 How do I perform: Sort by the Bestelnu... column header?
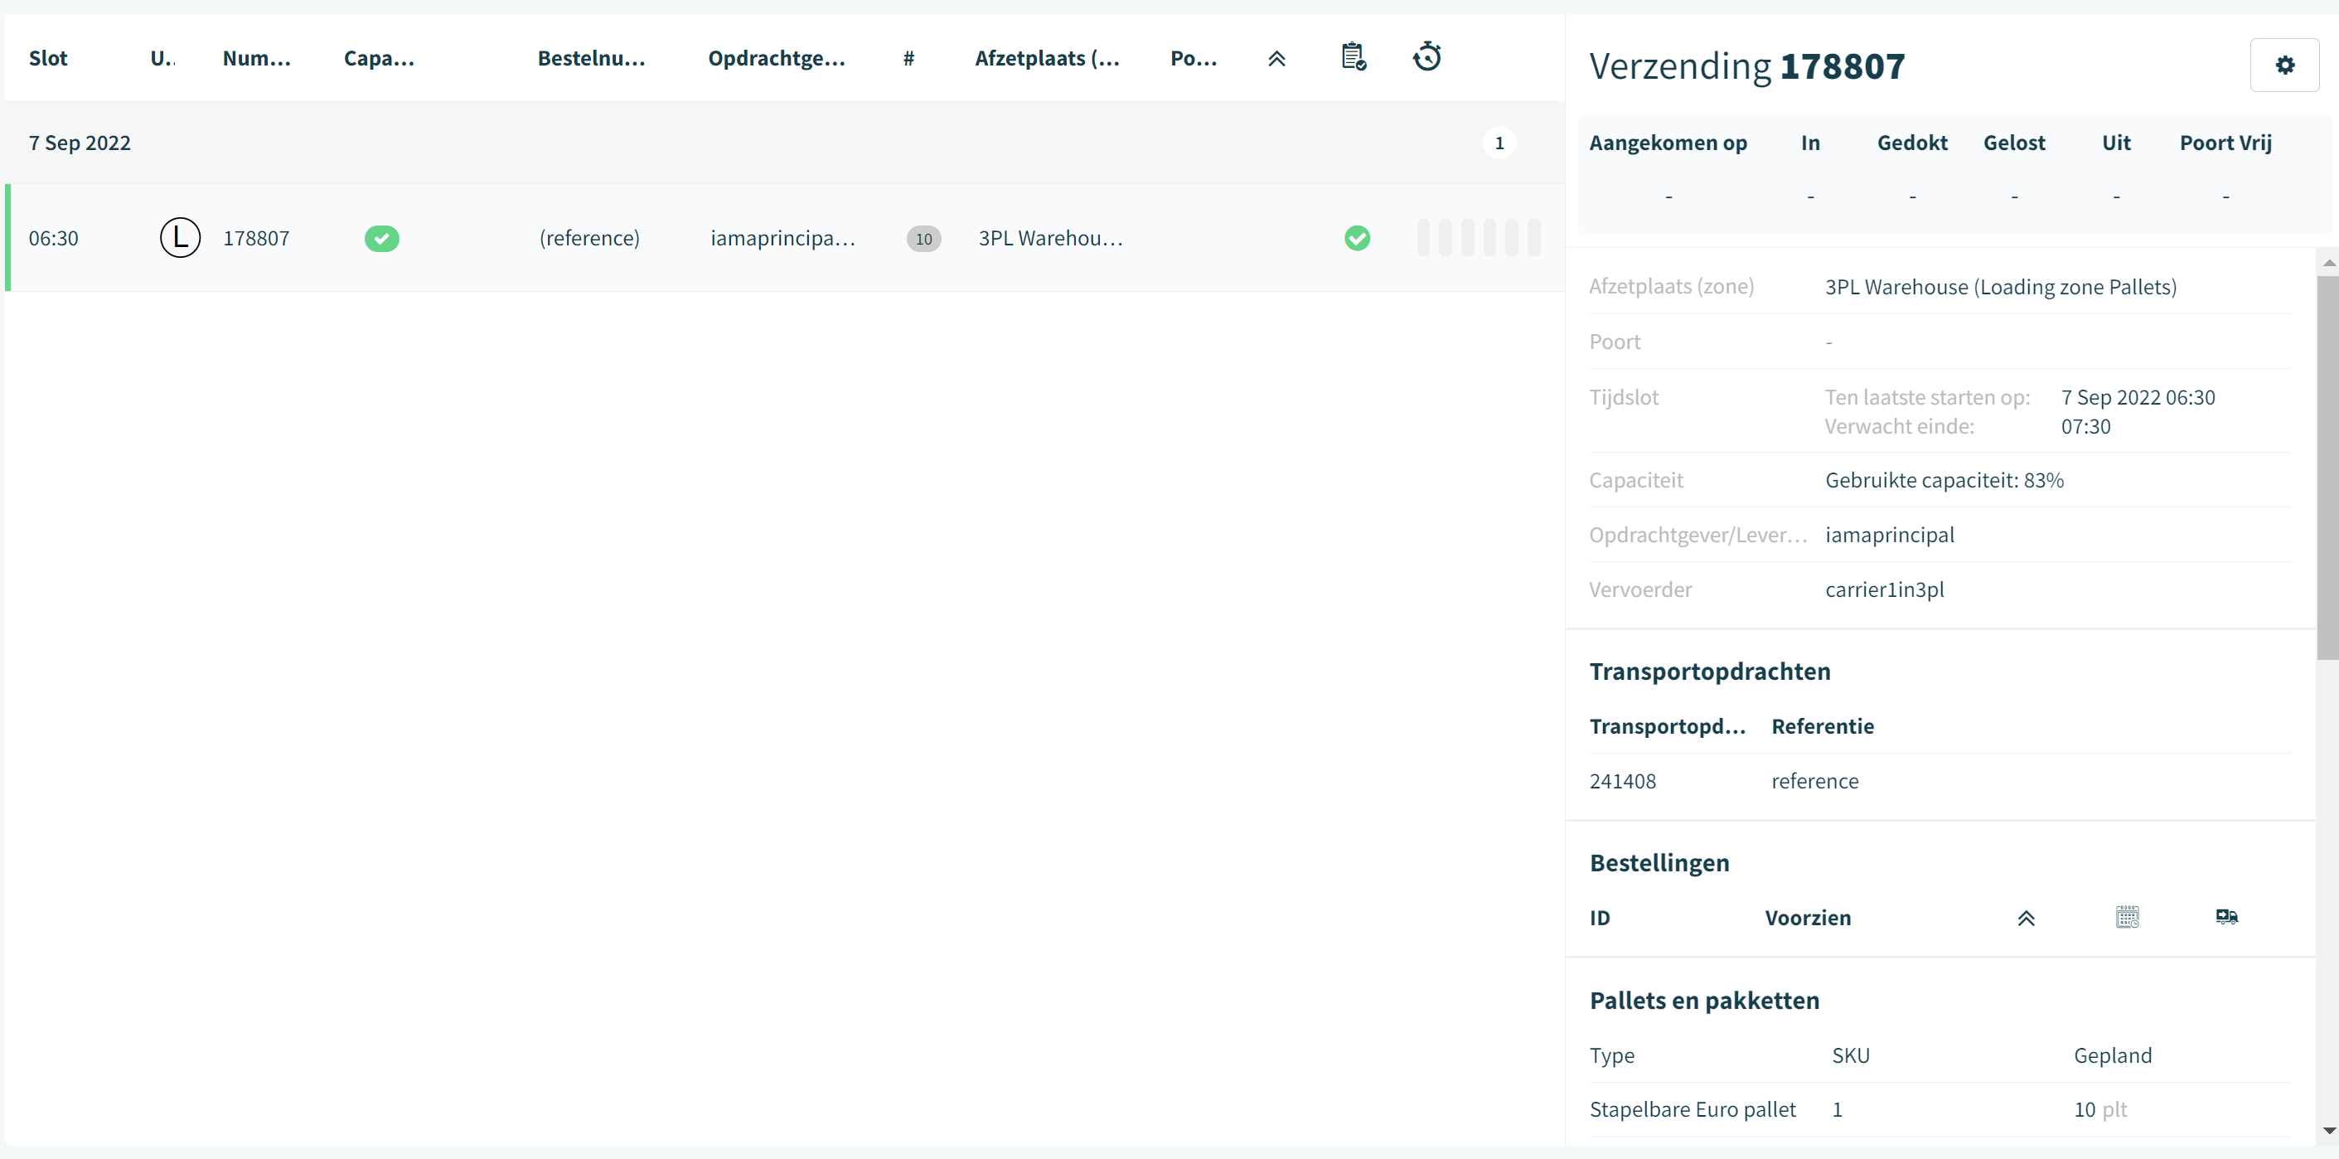coord(591,58)
